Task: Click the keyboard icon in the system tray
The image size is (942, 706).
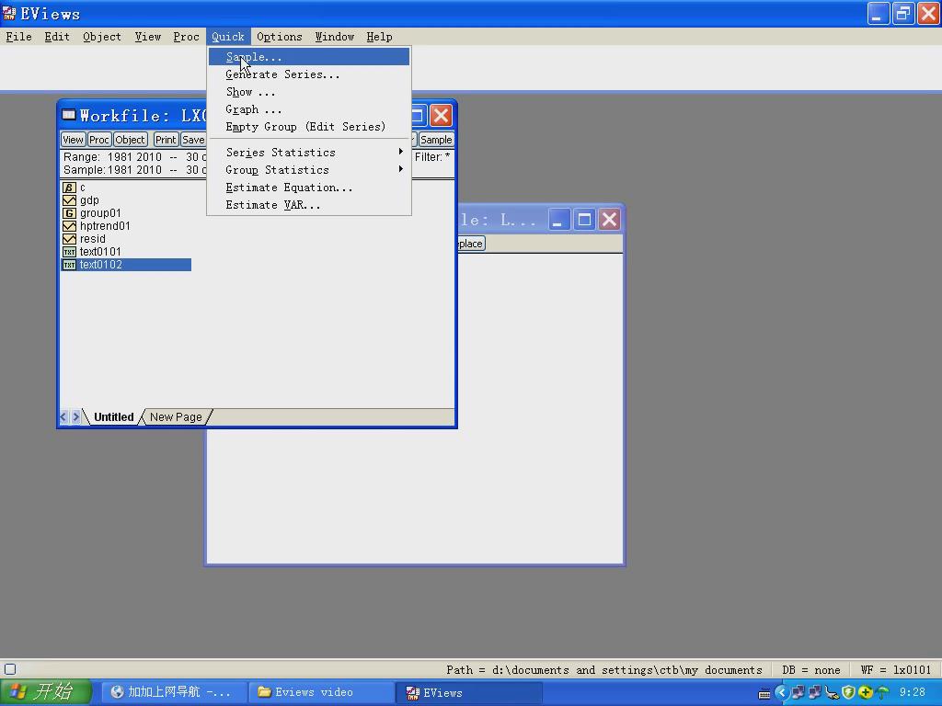Action: point(764,693)
